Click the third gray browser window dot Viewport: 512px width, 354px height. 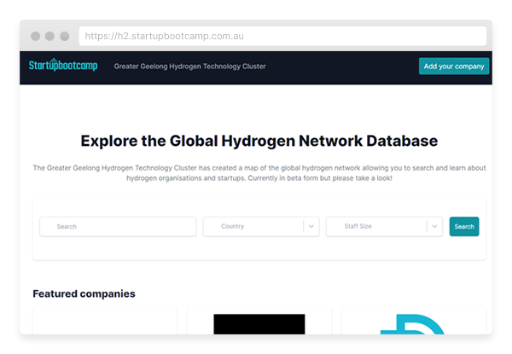click(x=65, y=36)
